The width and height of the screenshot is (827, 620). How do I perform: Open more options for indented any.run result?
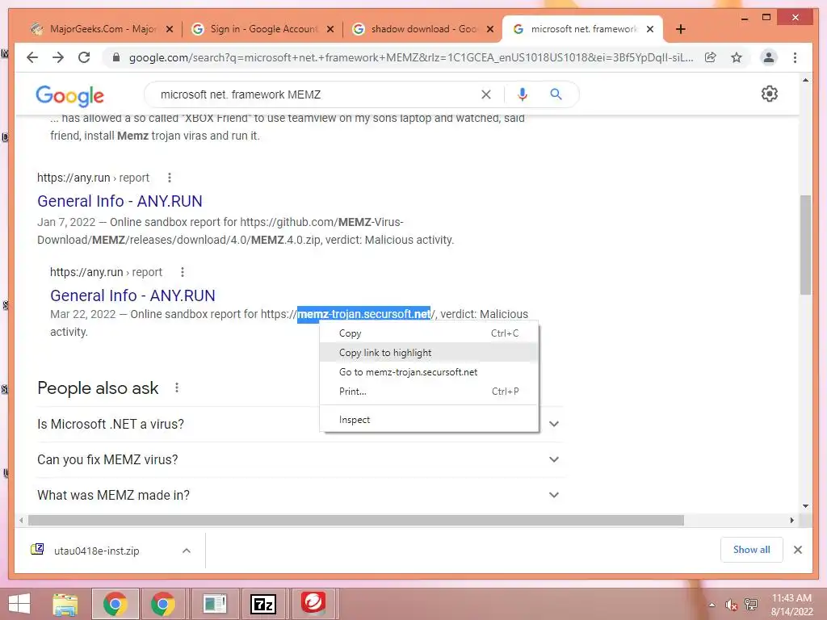pos(183,272)
